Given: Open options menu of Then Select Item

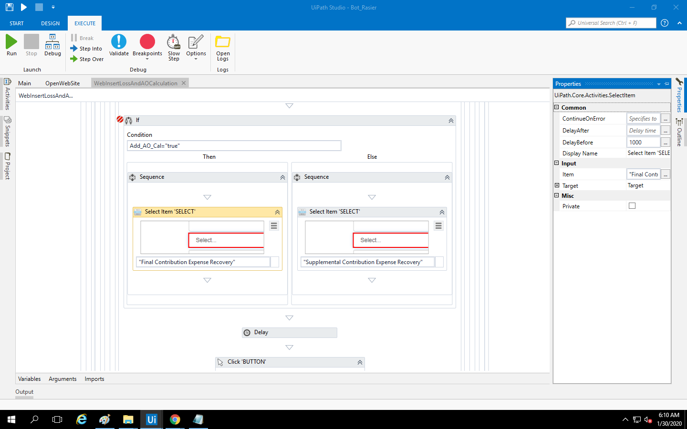Looking at the screenshot, I should tap(274, 226).
